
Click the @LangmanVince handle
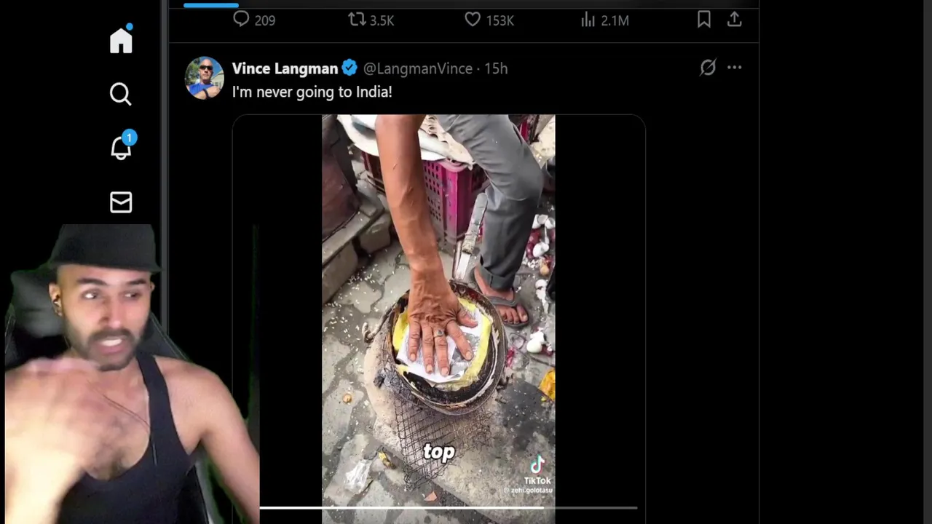418,68
